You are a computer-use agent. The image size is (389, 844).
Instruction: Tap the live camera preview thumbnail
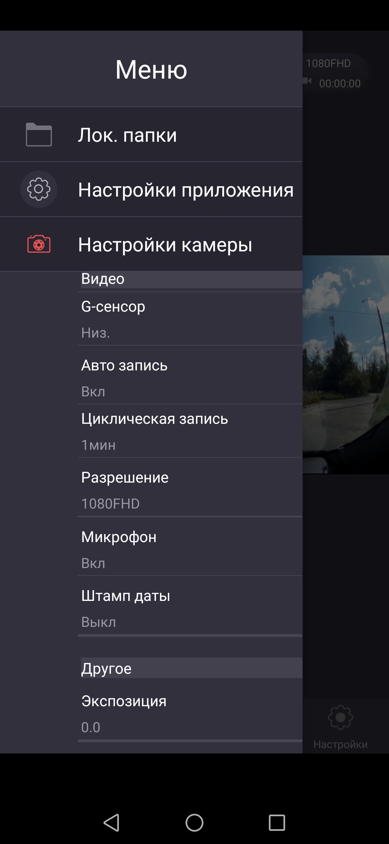point(346,364)
